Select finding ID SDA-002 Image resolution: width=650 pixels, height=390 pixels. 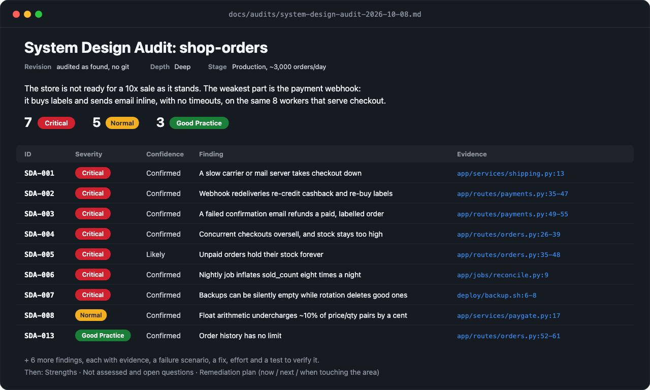click(39, 193)
